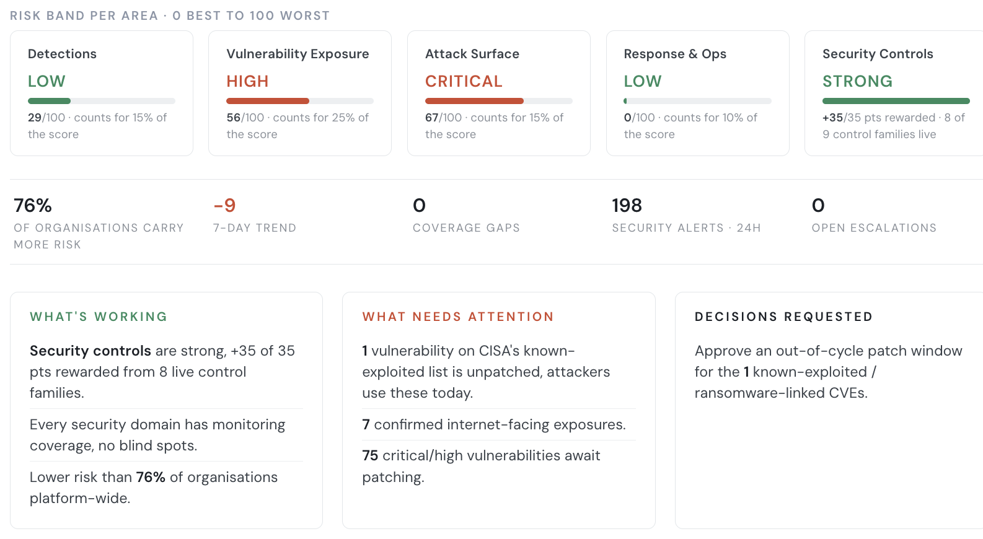Image resolution: width=983 pixels, height=539 pixels.
Task: Open the Vulnerability Exposure card title
Action: 298,54
